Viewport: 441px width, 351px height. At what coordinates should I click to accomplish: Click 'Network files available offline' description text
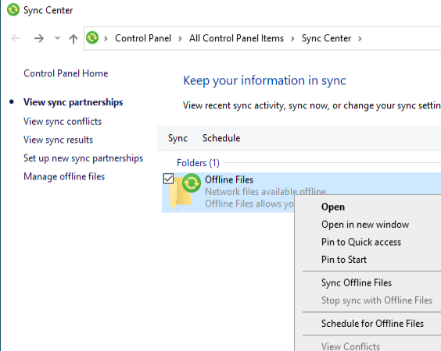266,192
